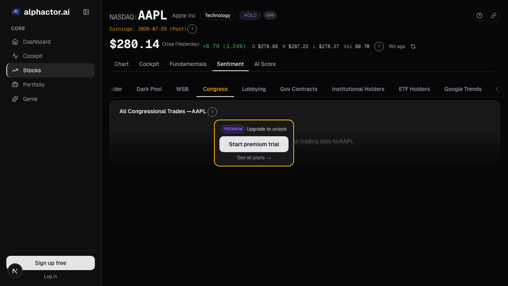Viewport: 508px width, 286px height.
Task: Click the 16h ago timestamp
Action: pos(396,46)
